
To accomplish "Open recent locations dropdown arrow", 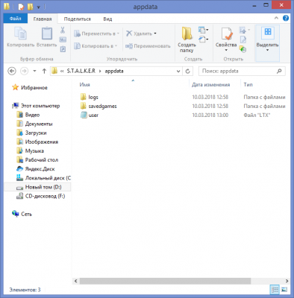I will (34, 72).
